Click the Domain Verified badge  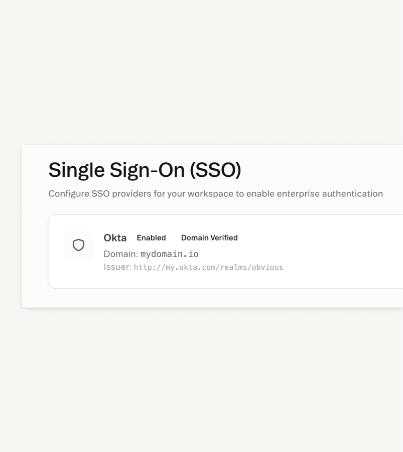click(x=209, y=238)
